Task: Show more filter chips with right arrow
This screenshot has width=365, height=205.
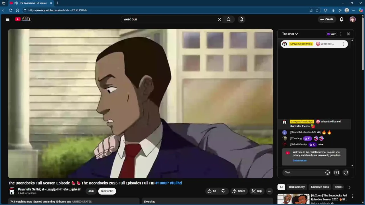Action: 349,187
